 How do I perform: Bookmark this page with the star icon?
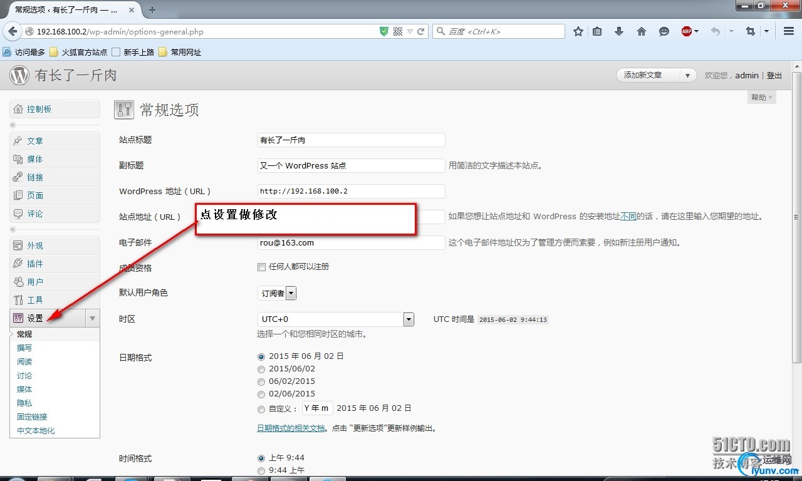578,31
